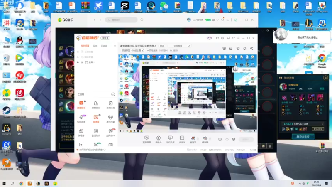Open streaming companion settings gear
Viewport: 332px width, 187px height.
(234, 139)
